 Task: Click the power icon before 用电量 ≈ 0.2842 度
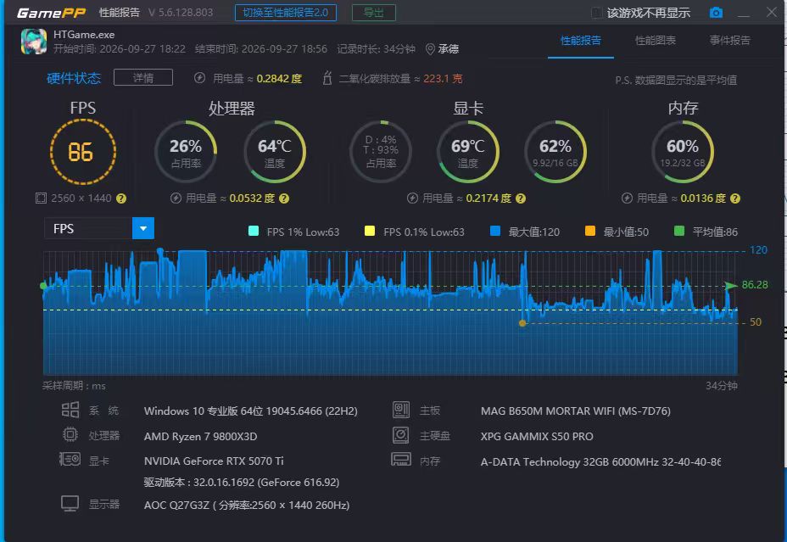[200, 78]
